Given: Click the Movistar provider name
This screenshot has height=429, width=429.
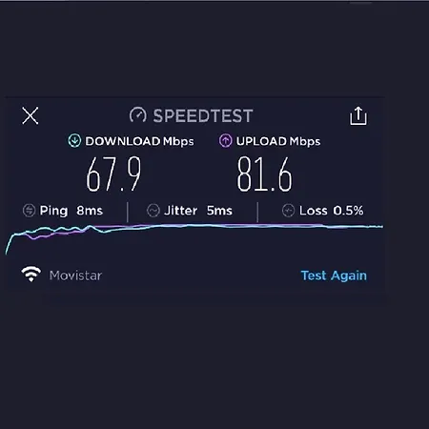Looking at the screenshot, I should pos(75,276).
